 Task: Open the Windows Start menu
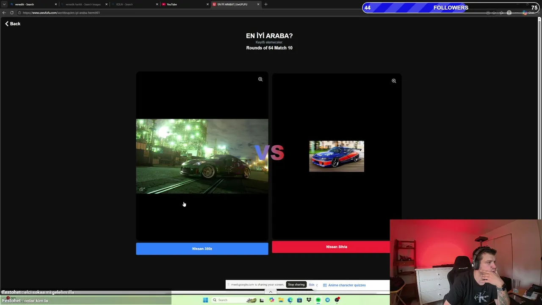pyautogui.click(x=205, y=300)
